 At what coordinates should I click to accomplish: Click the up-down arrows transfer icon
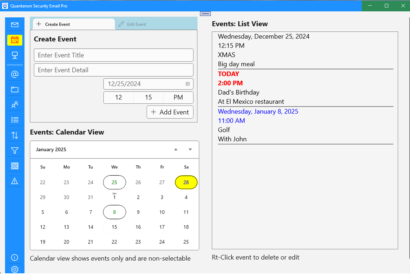coord(15,135)
